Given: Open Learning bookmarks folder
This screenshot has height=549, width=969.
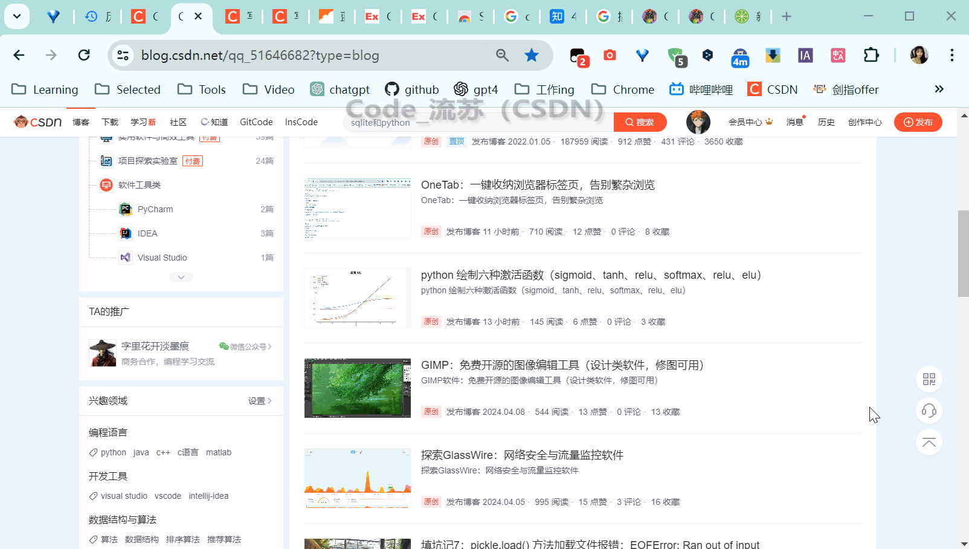Looking at the screenshot, I should [x=45, y=89].
